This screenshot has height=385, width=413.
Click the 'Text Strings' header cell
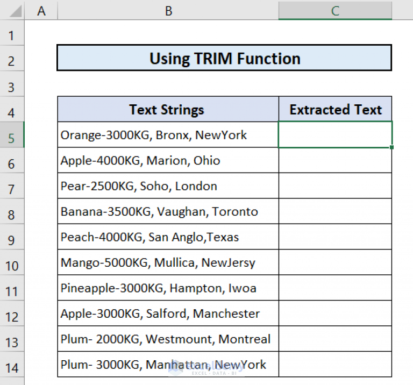pyautogui.click(x=168, y=109)
